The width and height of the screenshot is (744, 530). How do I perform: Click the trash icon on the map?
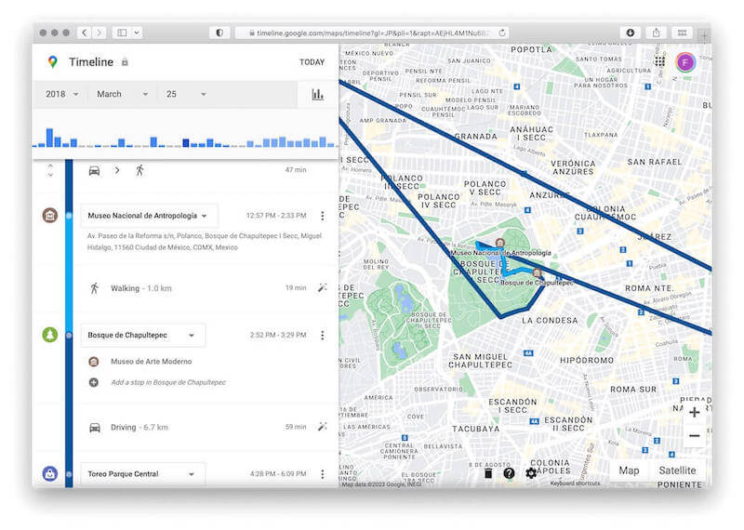(488, 472)
